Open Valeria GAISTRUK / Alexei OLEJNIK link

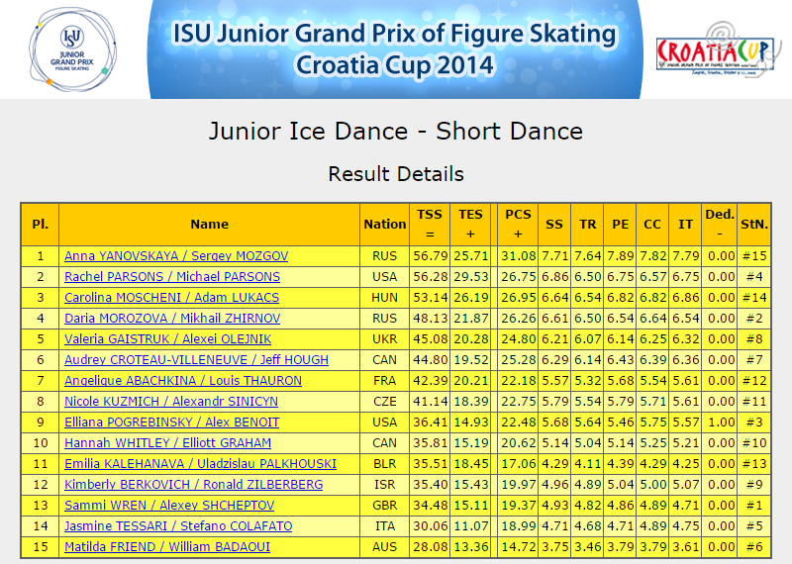pyautogui.click(x=167, y=338)
